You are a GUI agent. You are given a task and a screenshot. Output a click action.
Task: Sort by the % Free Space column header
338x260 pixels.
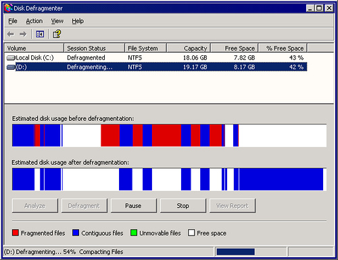pos(283,48)
